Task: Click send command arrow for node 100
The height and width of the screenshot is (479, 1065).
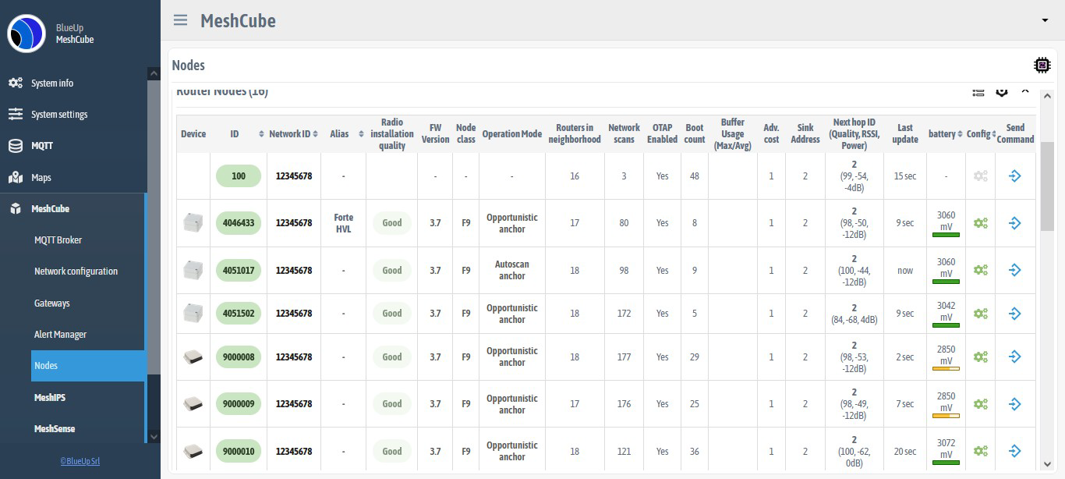Action: click(1014, 176)
